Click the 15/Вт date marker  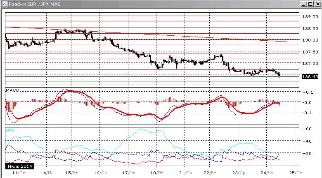(72, 173)
